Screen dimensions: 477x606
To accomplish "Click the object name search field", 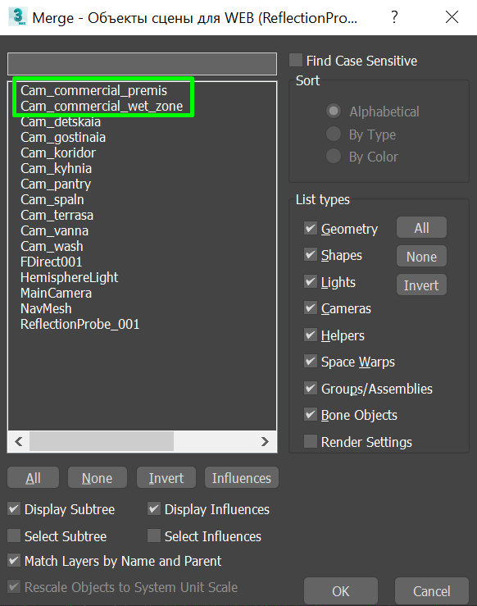I will coord(142,64).
